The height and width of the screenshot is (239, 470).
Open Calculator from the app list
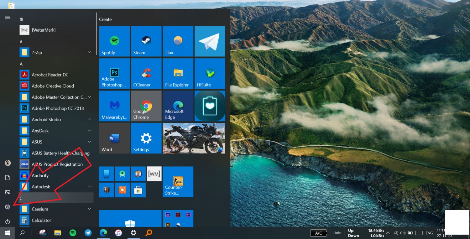[56, 220]
